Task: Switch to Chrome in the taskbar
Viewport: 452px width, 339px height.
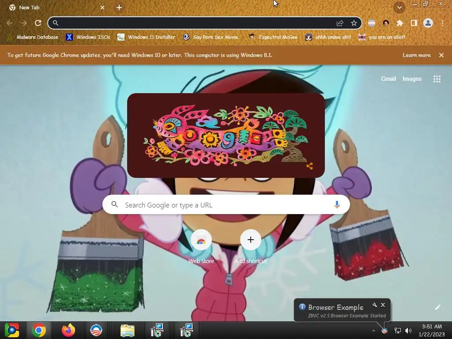Action: tap(39, 330)
